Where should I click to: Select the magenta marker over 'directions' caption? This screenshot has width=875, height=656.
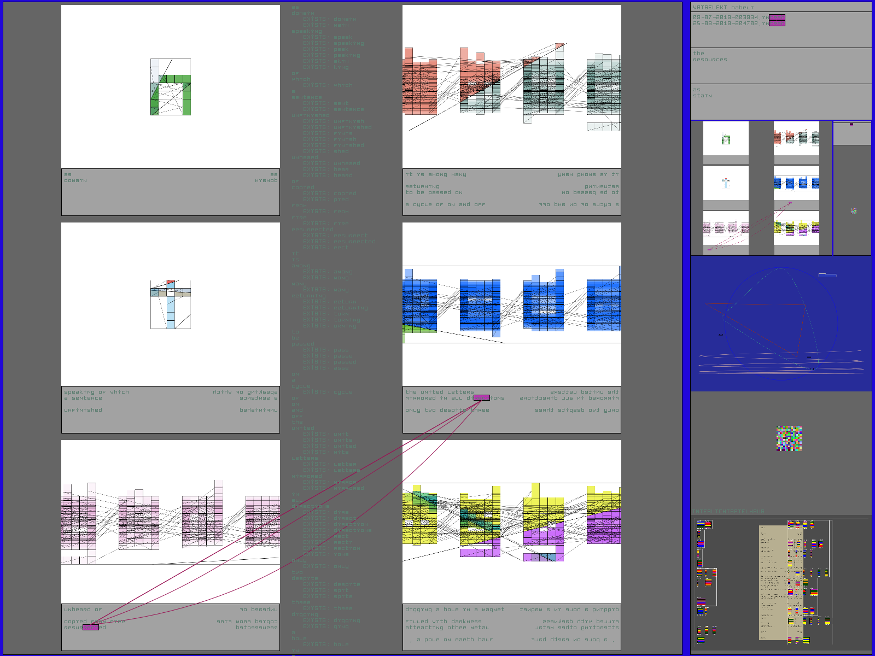point(481,398)
